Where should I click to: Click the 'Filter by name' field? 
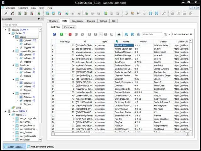pos(22,25)
